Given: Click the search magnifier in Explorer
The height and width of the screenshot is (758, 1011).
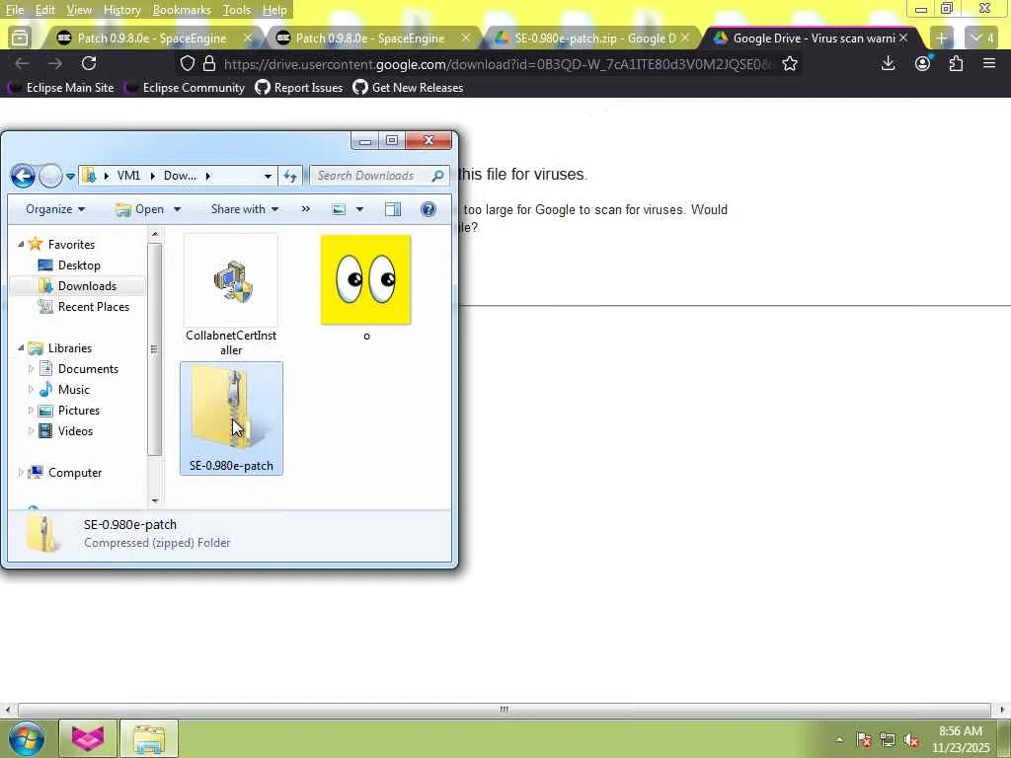Looking at the screenshot, I should 437,176.
